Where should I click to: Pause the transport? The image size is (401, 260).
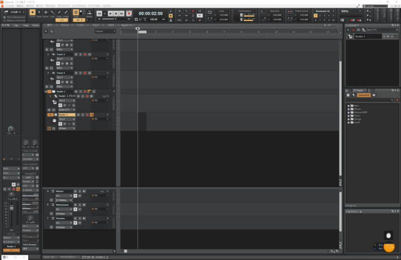coord(116,14)
